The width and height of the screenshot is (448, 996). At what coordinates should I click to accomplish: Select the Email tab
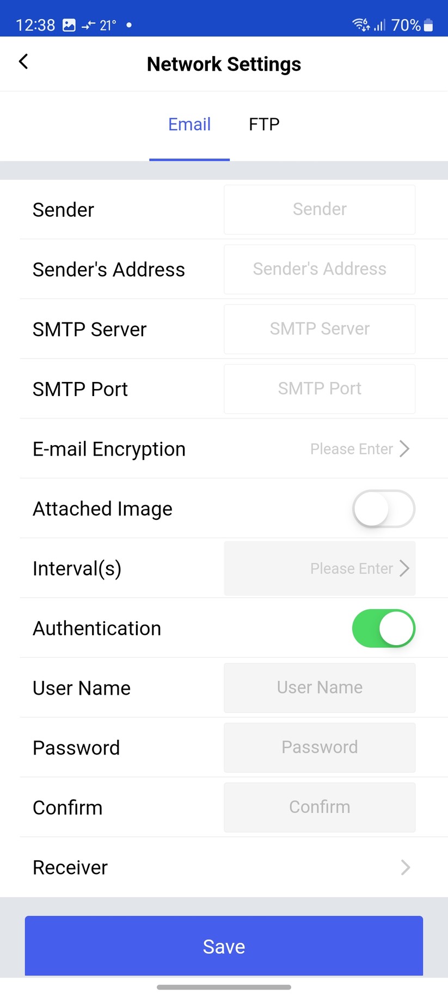(189, 124)
